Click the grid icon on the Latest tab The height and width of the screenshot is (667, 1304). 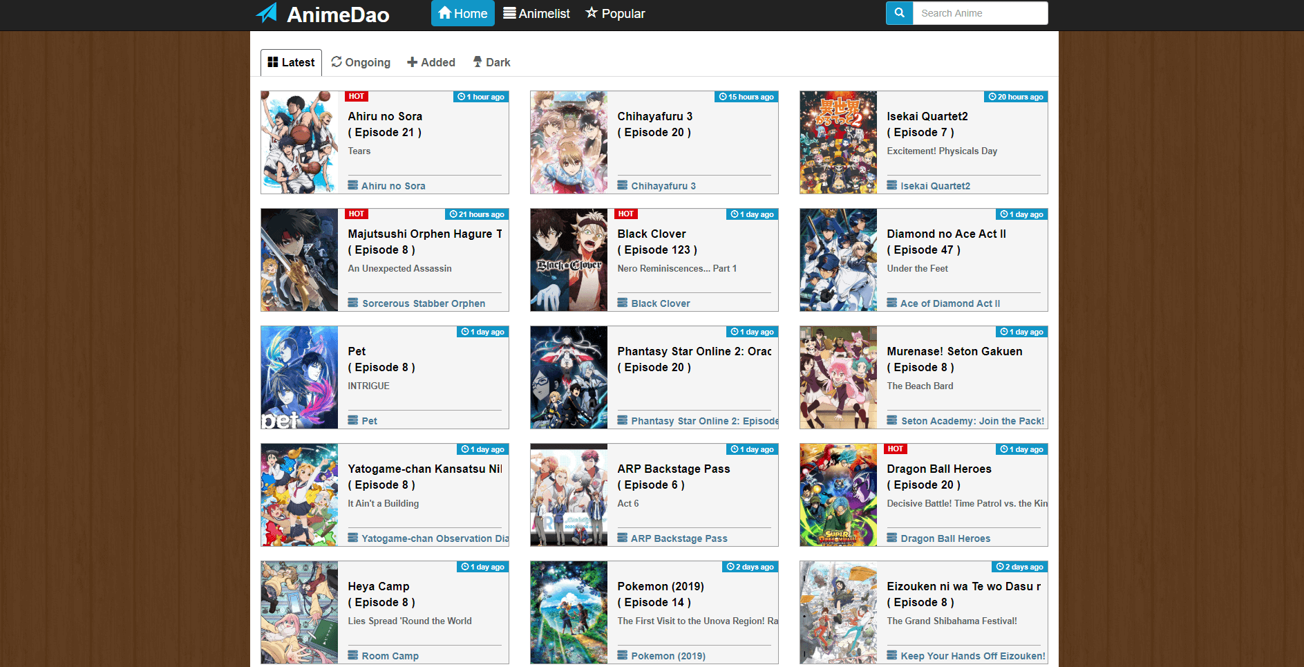274,62
